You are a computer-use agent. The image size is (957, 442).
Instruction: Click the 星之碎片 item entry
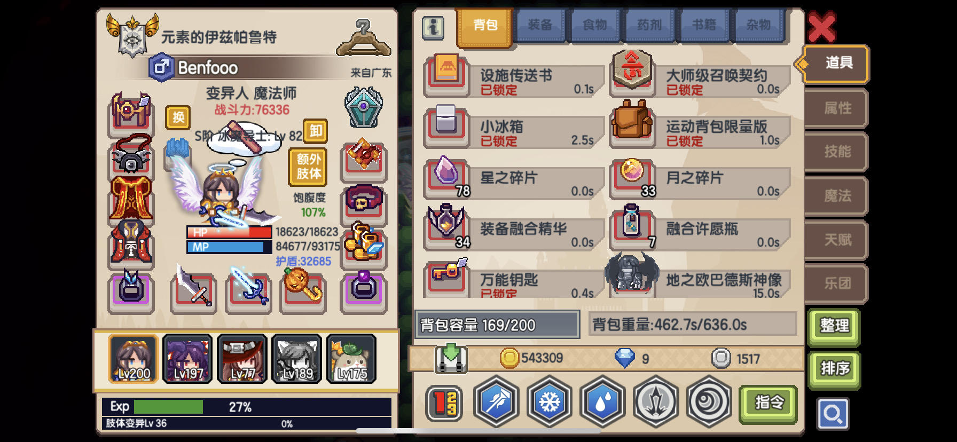(514, 180)
